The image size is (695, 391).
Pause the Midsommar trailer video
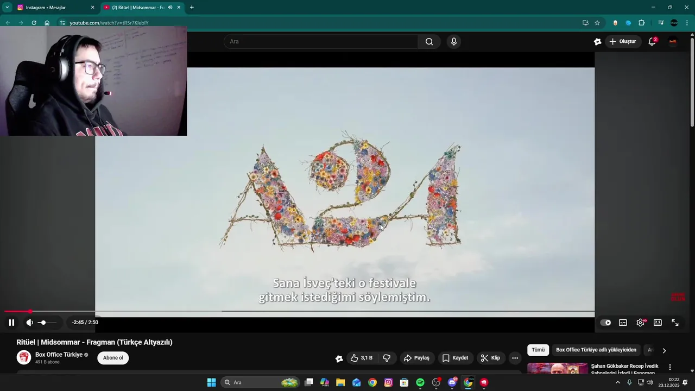tap(11, 323)
